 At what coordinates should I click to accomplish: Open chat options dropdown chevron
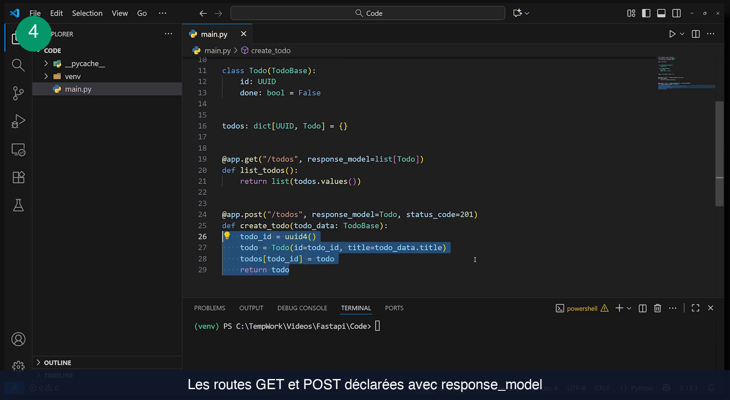coord(527,13)
